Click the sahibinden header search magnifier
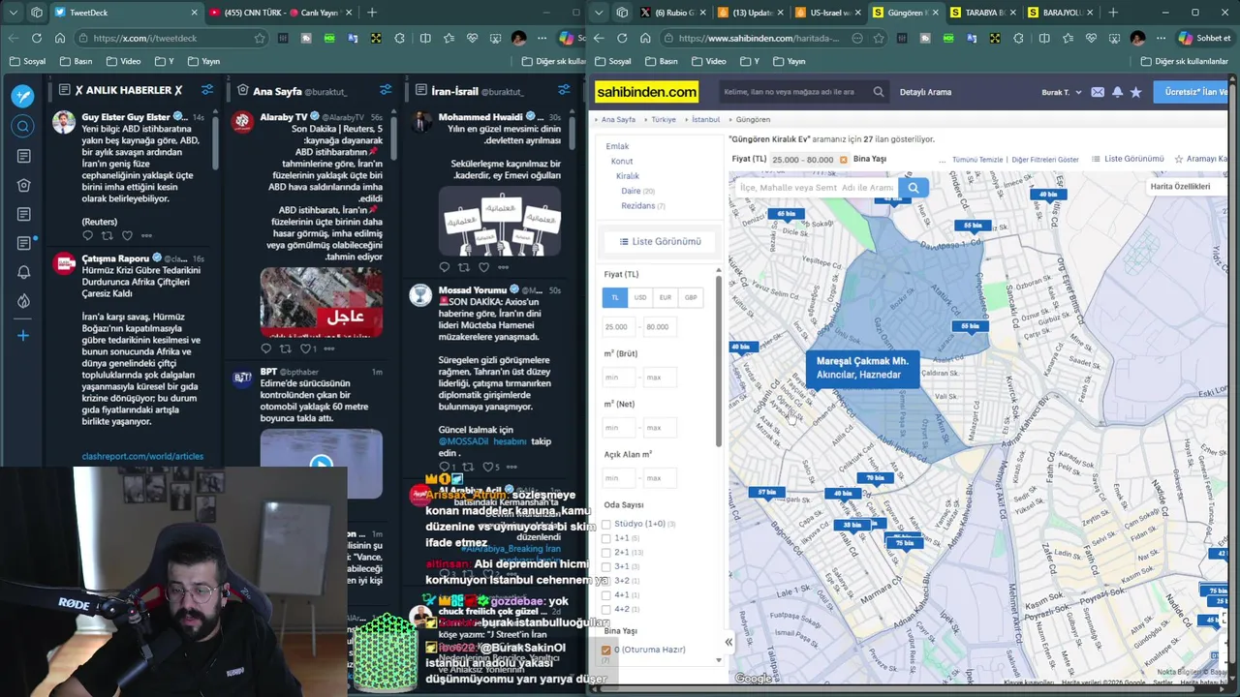Image resolution: width=1240 pixels, height=697 pixels. click(x=879, y=92)
